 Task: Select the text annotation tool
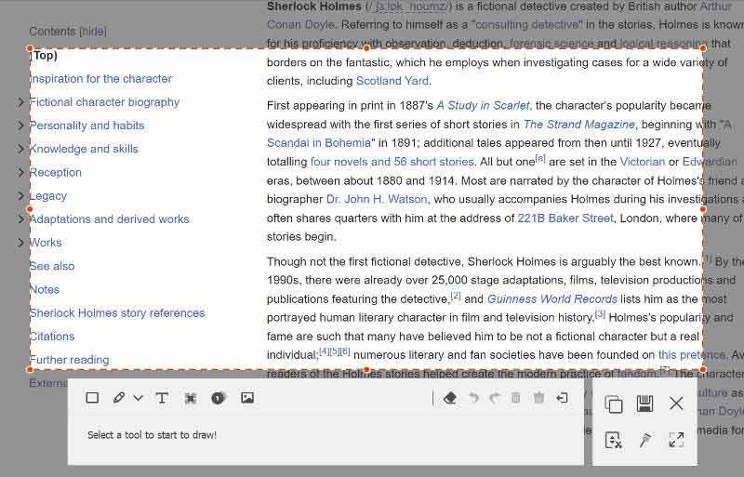[162, 398]
